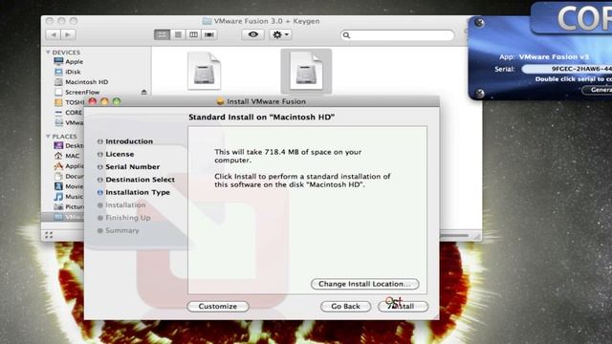The image size is (612, 344).
Task: Click the Finder bottom-left action icon
Action: click(x=49, y=235)
